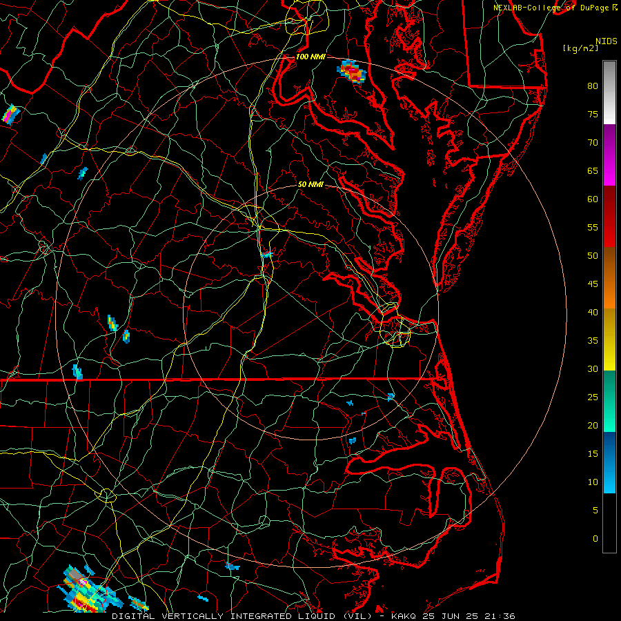Click the magenta storm cell at the left edge
The width and height of the screenshot is (621, 621).
pyautogui.click(x=10, y=115)
